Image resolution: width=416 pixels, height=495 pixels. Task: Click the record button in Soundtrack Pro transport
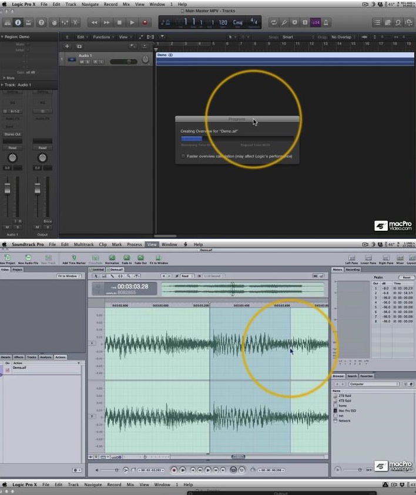coord(174,470)
